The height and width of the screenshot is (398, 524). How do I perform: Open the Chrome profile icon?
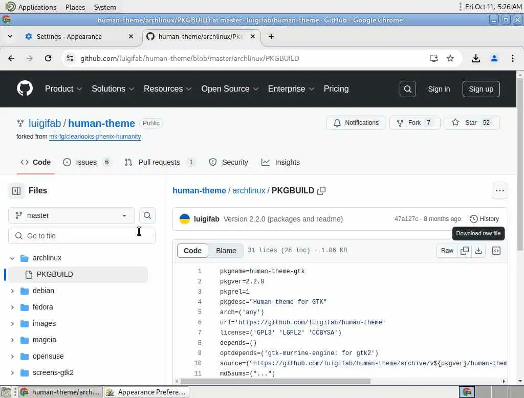(x=494, y=58)
